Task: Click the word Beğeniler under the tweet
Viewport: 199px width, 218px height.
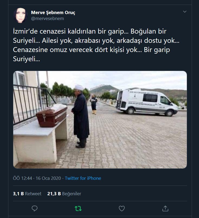Action: [71, 194]
